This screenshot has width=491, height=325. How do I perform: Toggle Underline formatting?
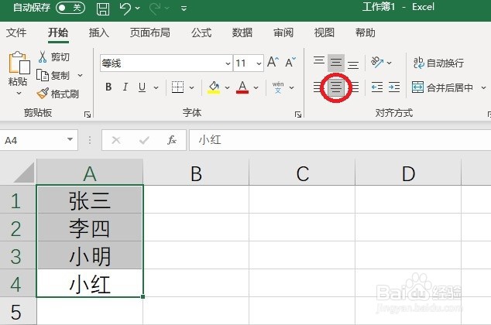pos(142,87)
